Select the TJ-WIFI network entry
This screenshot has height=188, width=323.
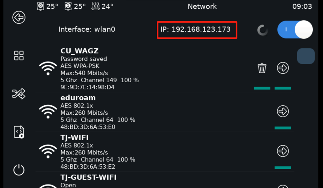[x=75, y=138]
